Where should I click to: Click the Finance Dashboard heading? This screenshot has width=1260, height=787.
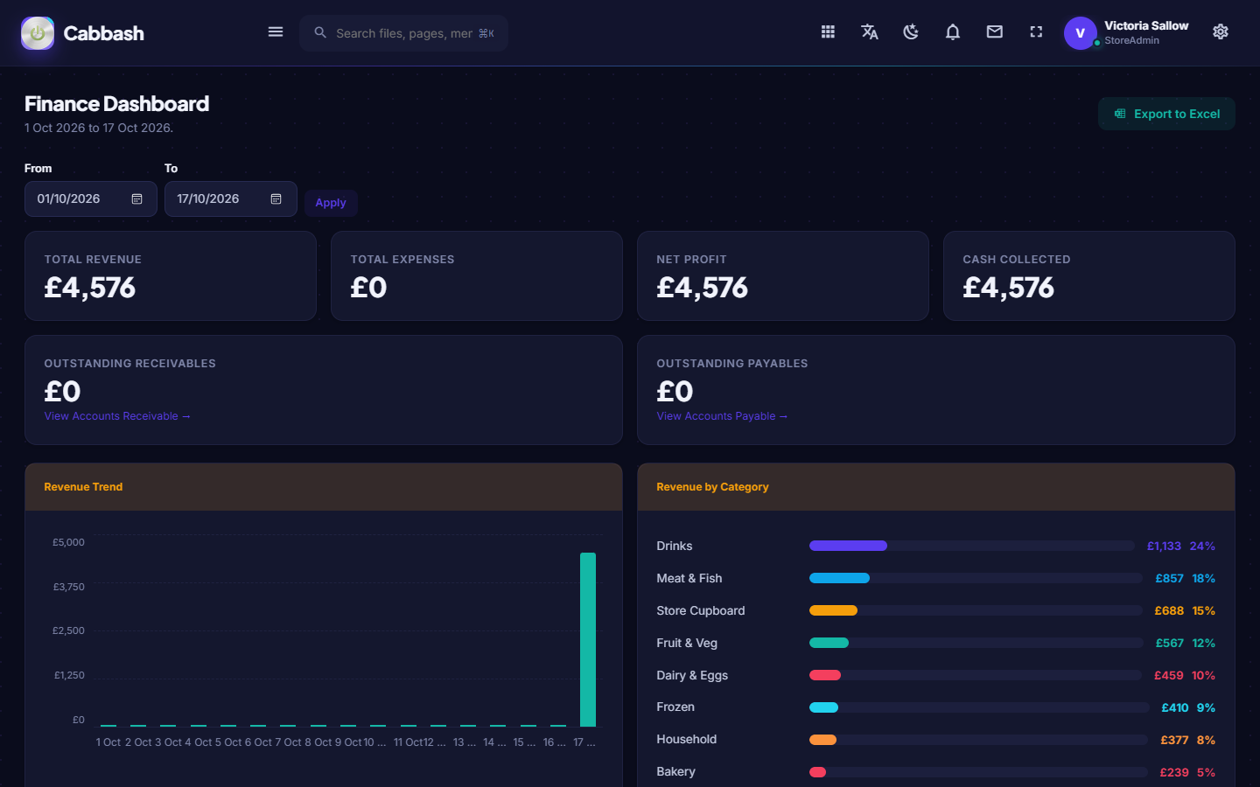pos(116,104)
